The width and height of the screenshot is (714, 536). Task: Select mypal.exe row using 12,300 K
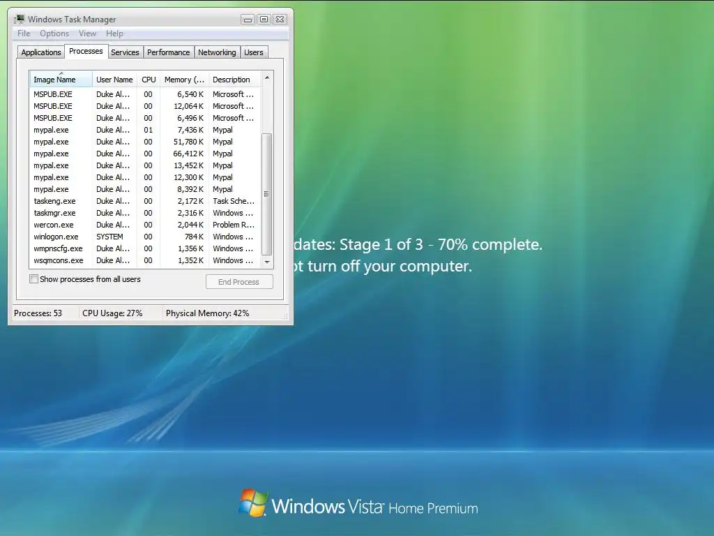(145, 177)
